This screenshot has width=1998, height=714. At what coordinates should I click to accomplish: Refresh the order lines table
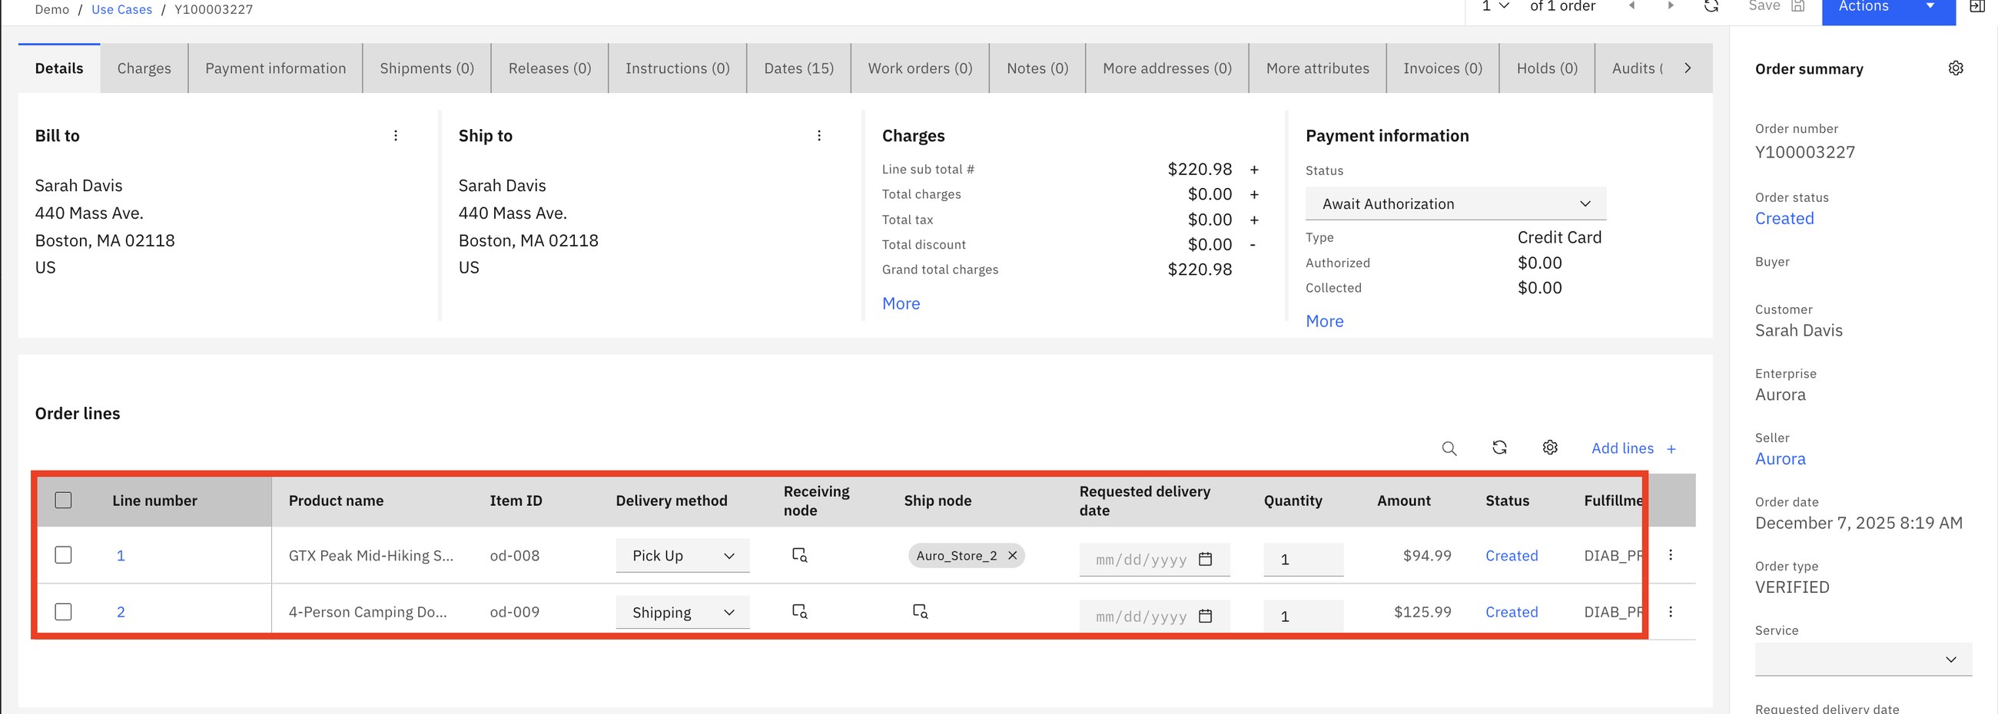pos(1499,448)
